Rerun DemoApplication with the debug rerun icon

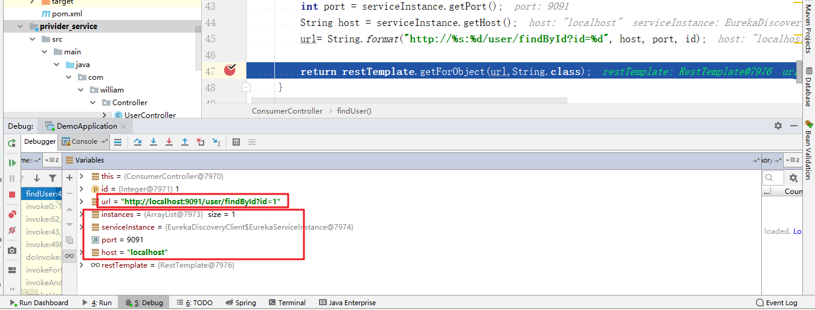pyautogui.click(x=11, y=143)
